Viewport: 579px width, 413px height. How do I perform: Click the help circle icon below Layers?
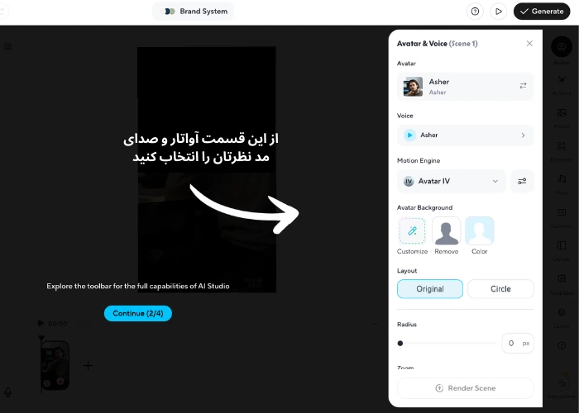(562, 345)
